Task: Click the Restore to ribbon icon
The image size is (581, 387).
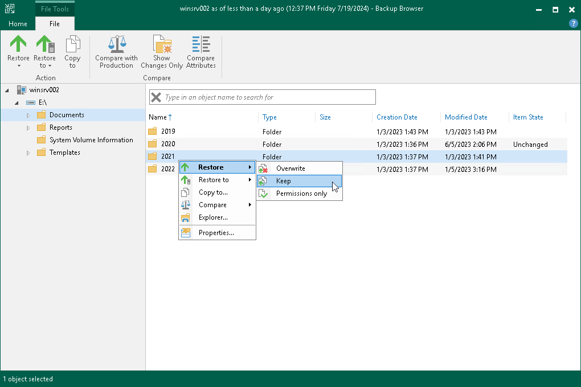Action: pos(45,50)
